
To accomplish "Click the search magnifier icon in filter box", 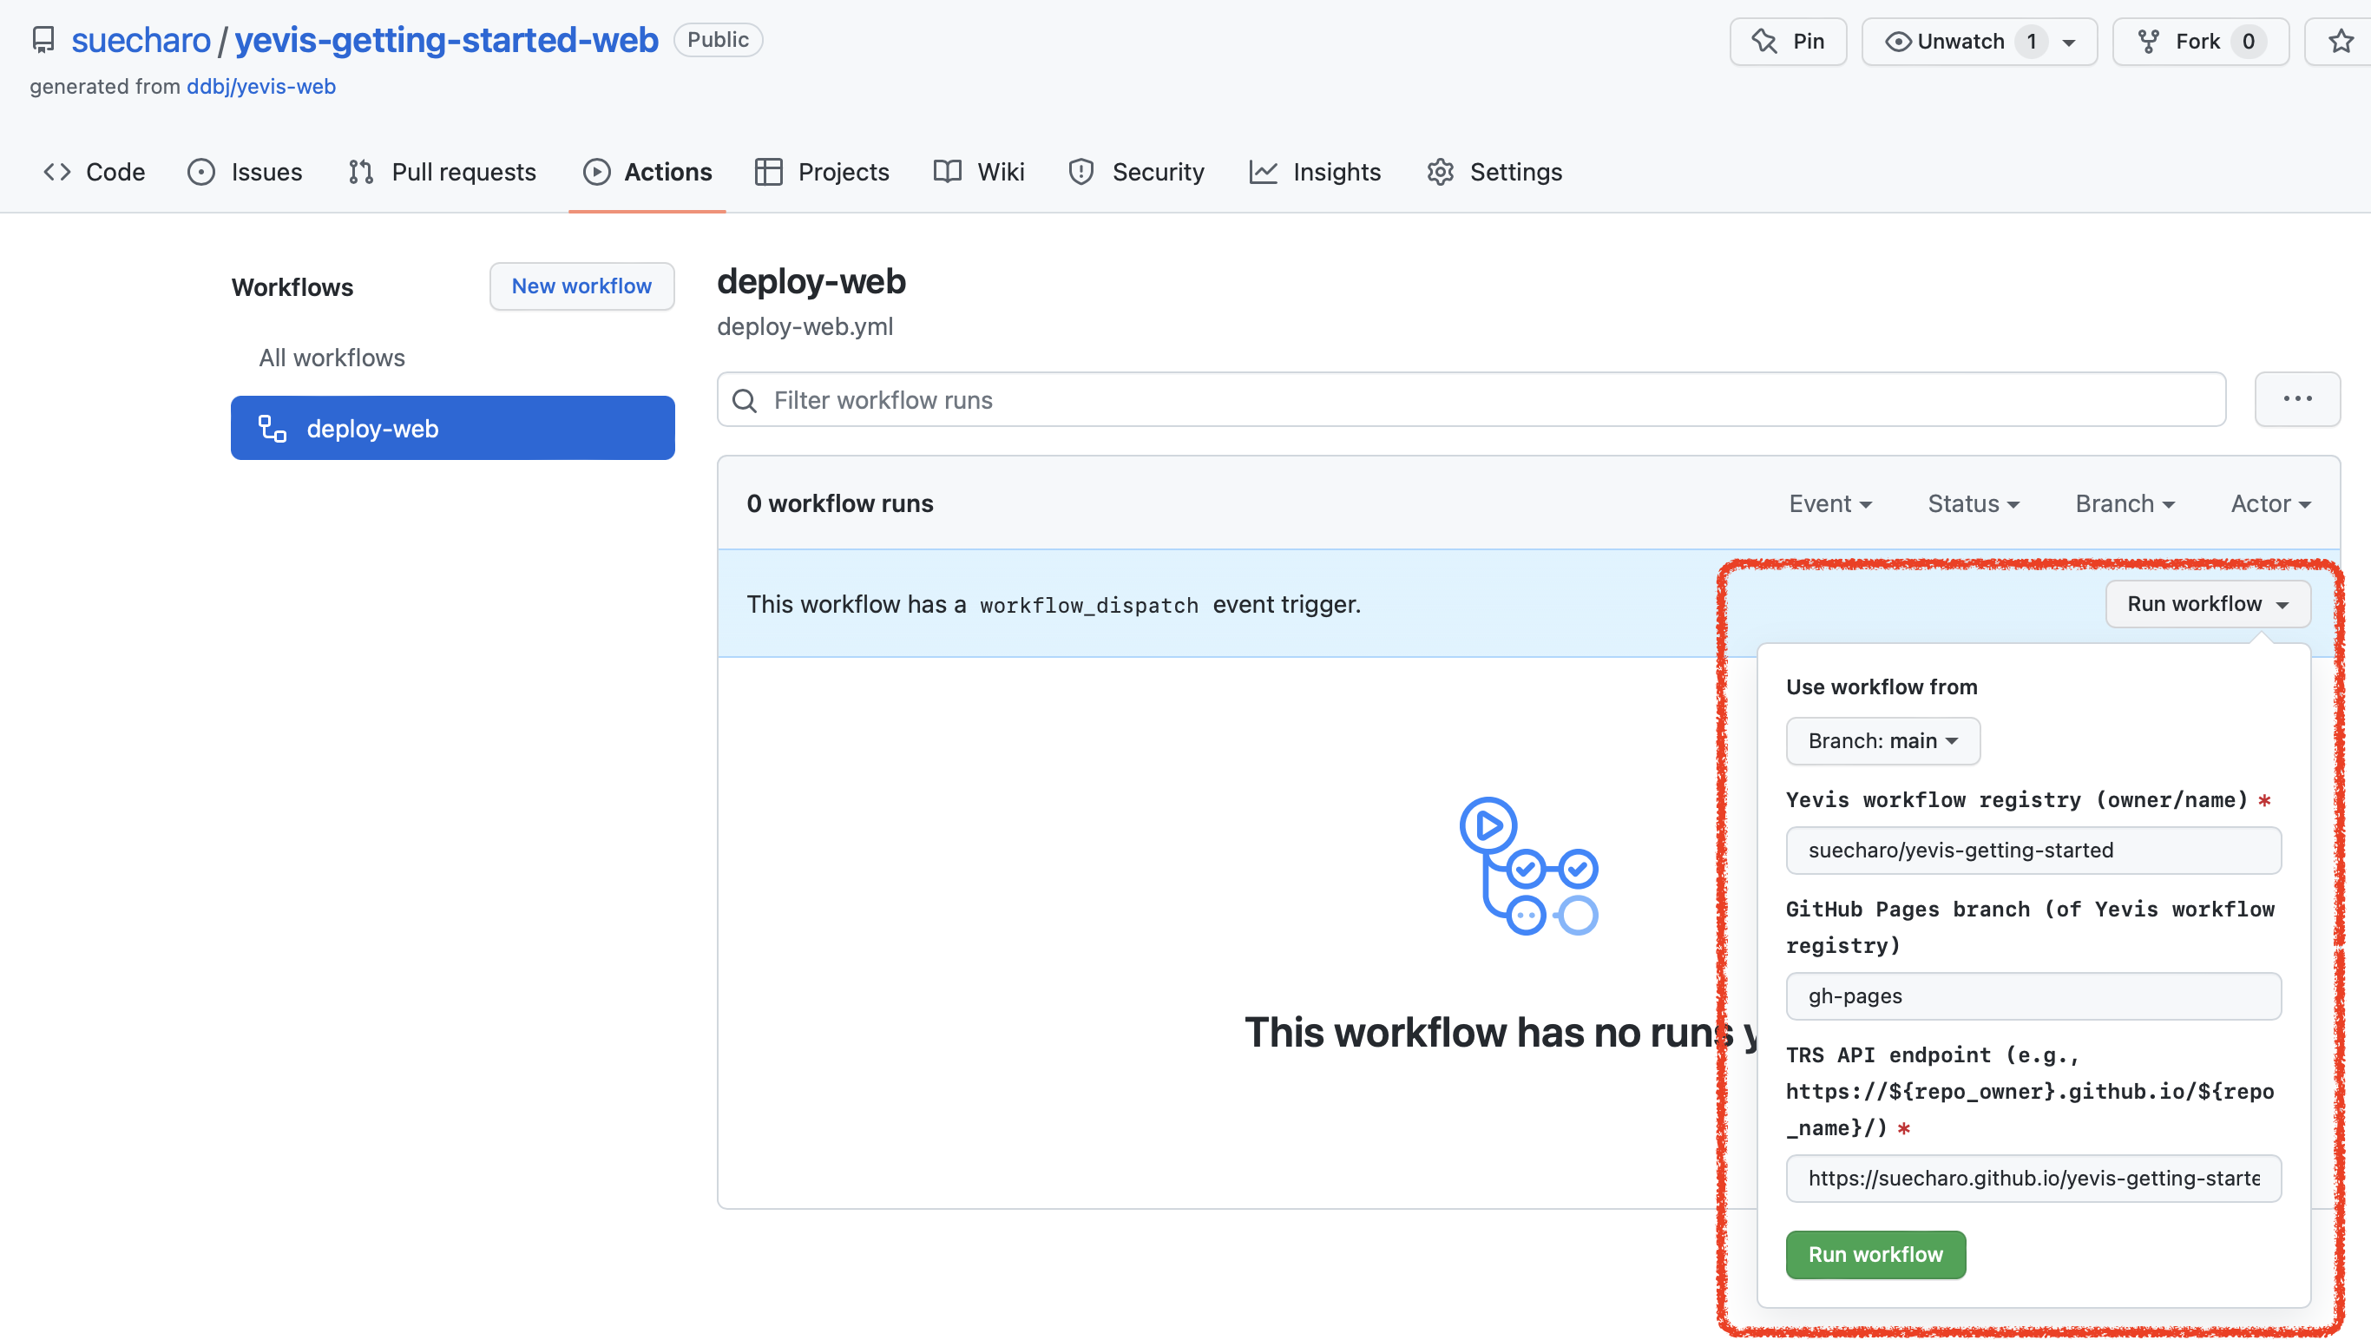I will click(x=745, y=400).
